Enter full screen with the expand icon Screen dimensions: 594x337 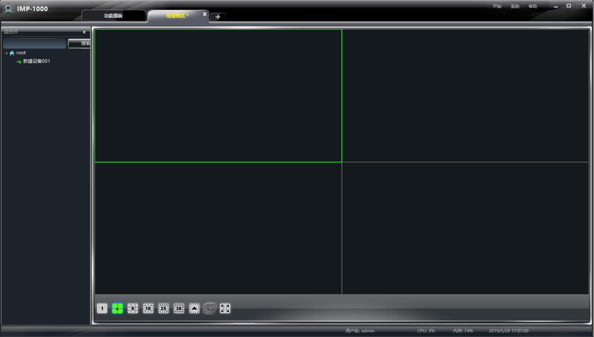225,308
